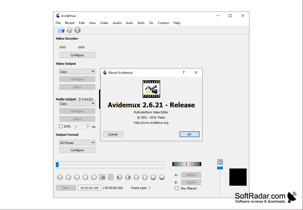The width and height of the screenshot is (303, 210).
Task: View the License in About dialog
Action: coord(113,134)
